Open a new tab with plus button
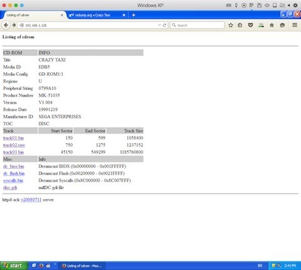Image resolution: width=301 pixels, height=270 pixels. 134,15
